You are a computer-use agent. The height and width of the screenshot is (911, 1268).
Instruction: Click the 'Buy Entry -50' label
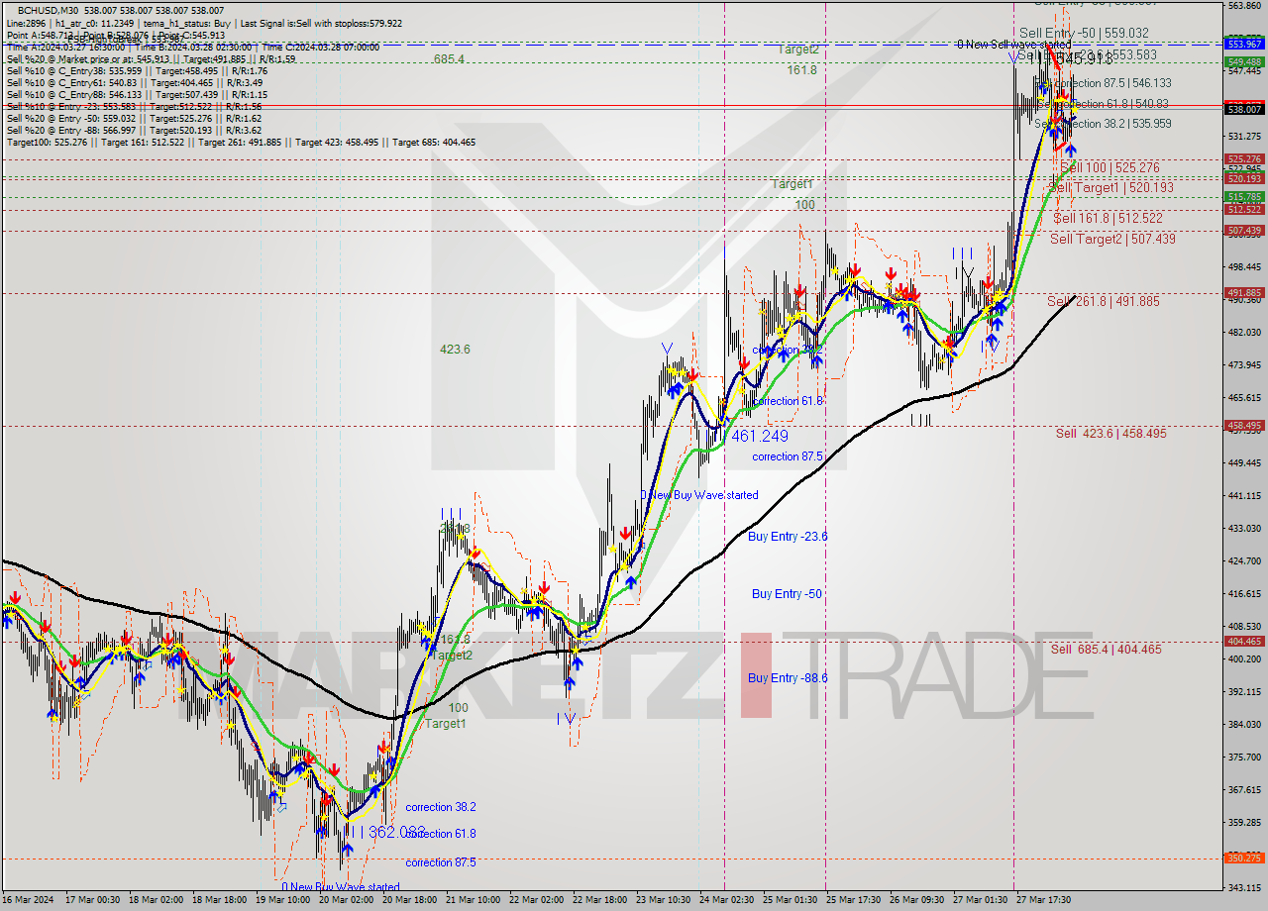pyautogui.click(x=787, y=593)
